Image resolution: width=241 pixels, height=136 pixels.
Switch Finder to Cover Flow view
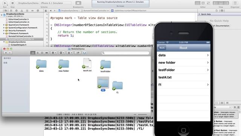pos(47,53)
